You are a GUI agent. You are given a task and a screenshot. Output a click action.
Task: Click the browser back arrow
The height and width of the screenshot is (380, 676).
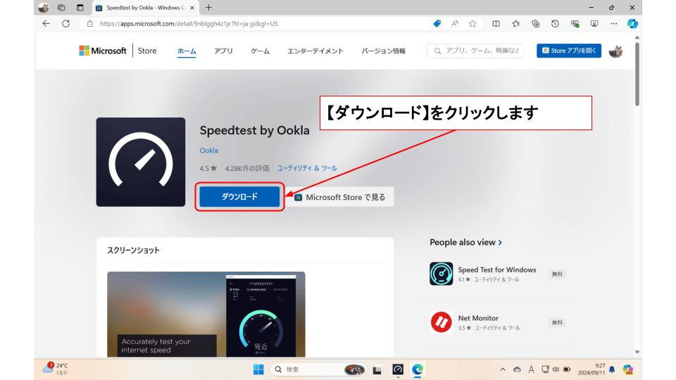[46, 23]
